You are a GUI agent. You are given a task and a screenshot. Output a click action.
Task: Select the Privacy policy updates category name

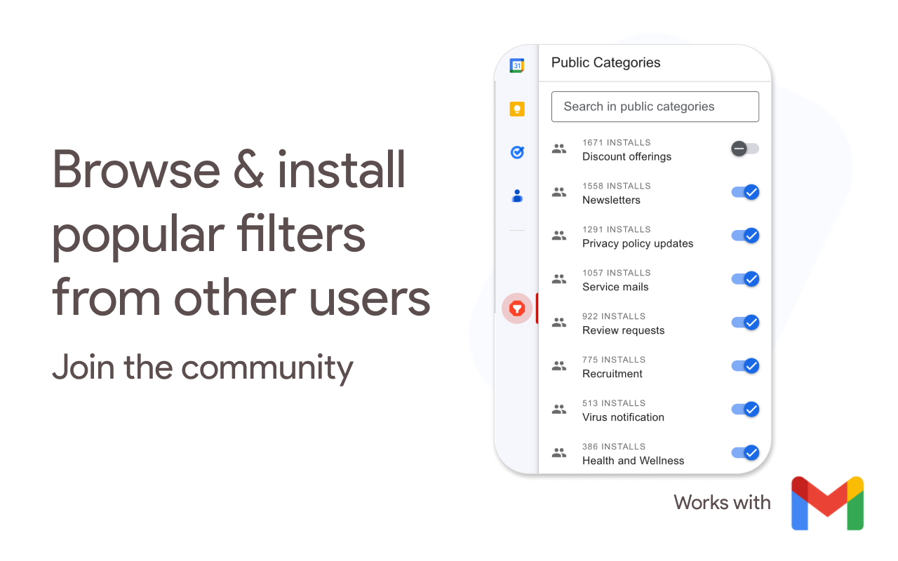[x=638, y=243]
